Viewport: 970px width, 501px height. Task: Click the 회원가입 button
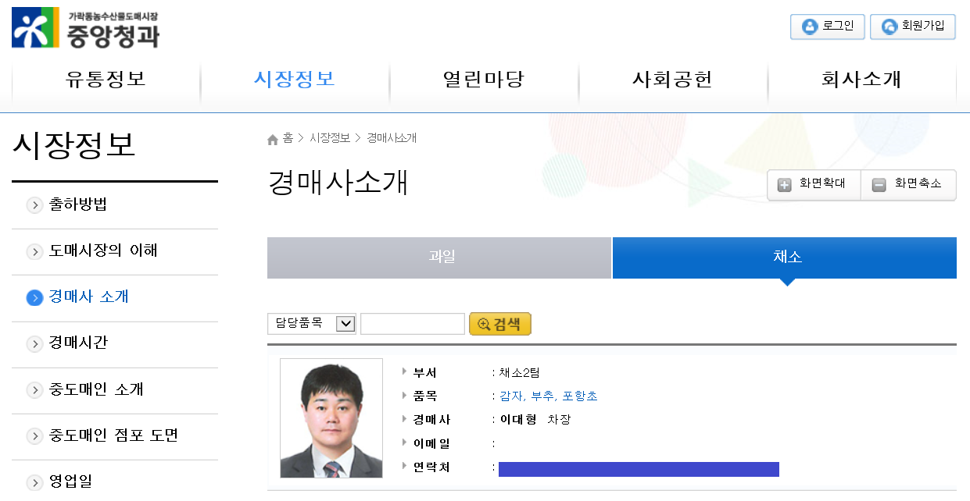(x=913, y=27)
